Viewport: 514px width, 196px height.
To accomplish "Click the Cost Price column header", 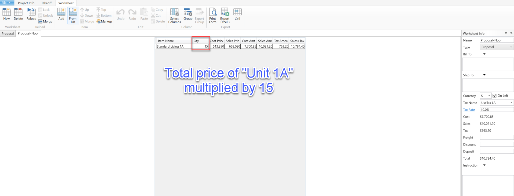I will [217, 41].
